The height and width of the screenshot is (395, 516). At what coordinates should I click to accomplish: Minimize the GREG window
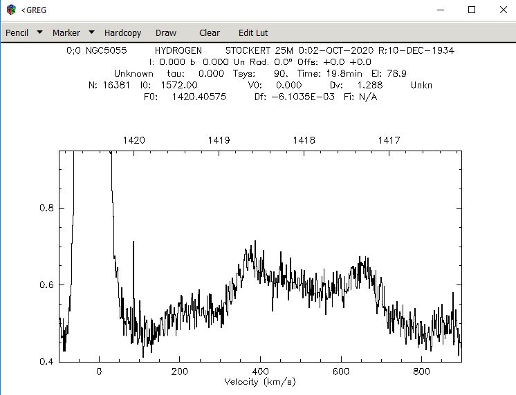[441, 10]
